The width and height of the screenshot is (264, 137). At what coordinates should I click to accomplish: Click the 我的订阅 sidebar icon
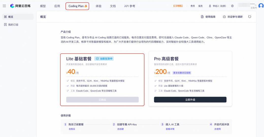5,25
